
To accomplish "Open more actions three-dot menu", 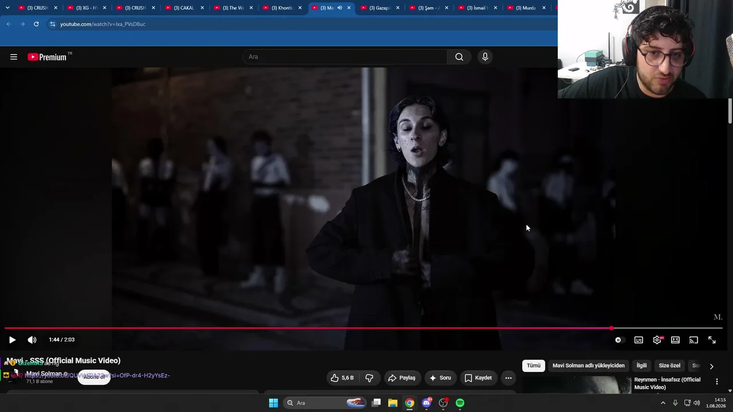I will 509,378.
